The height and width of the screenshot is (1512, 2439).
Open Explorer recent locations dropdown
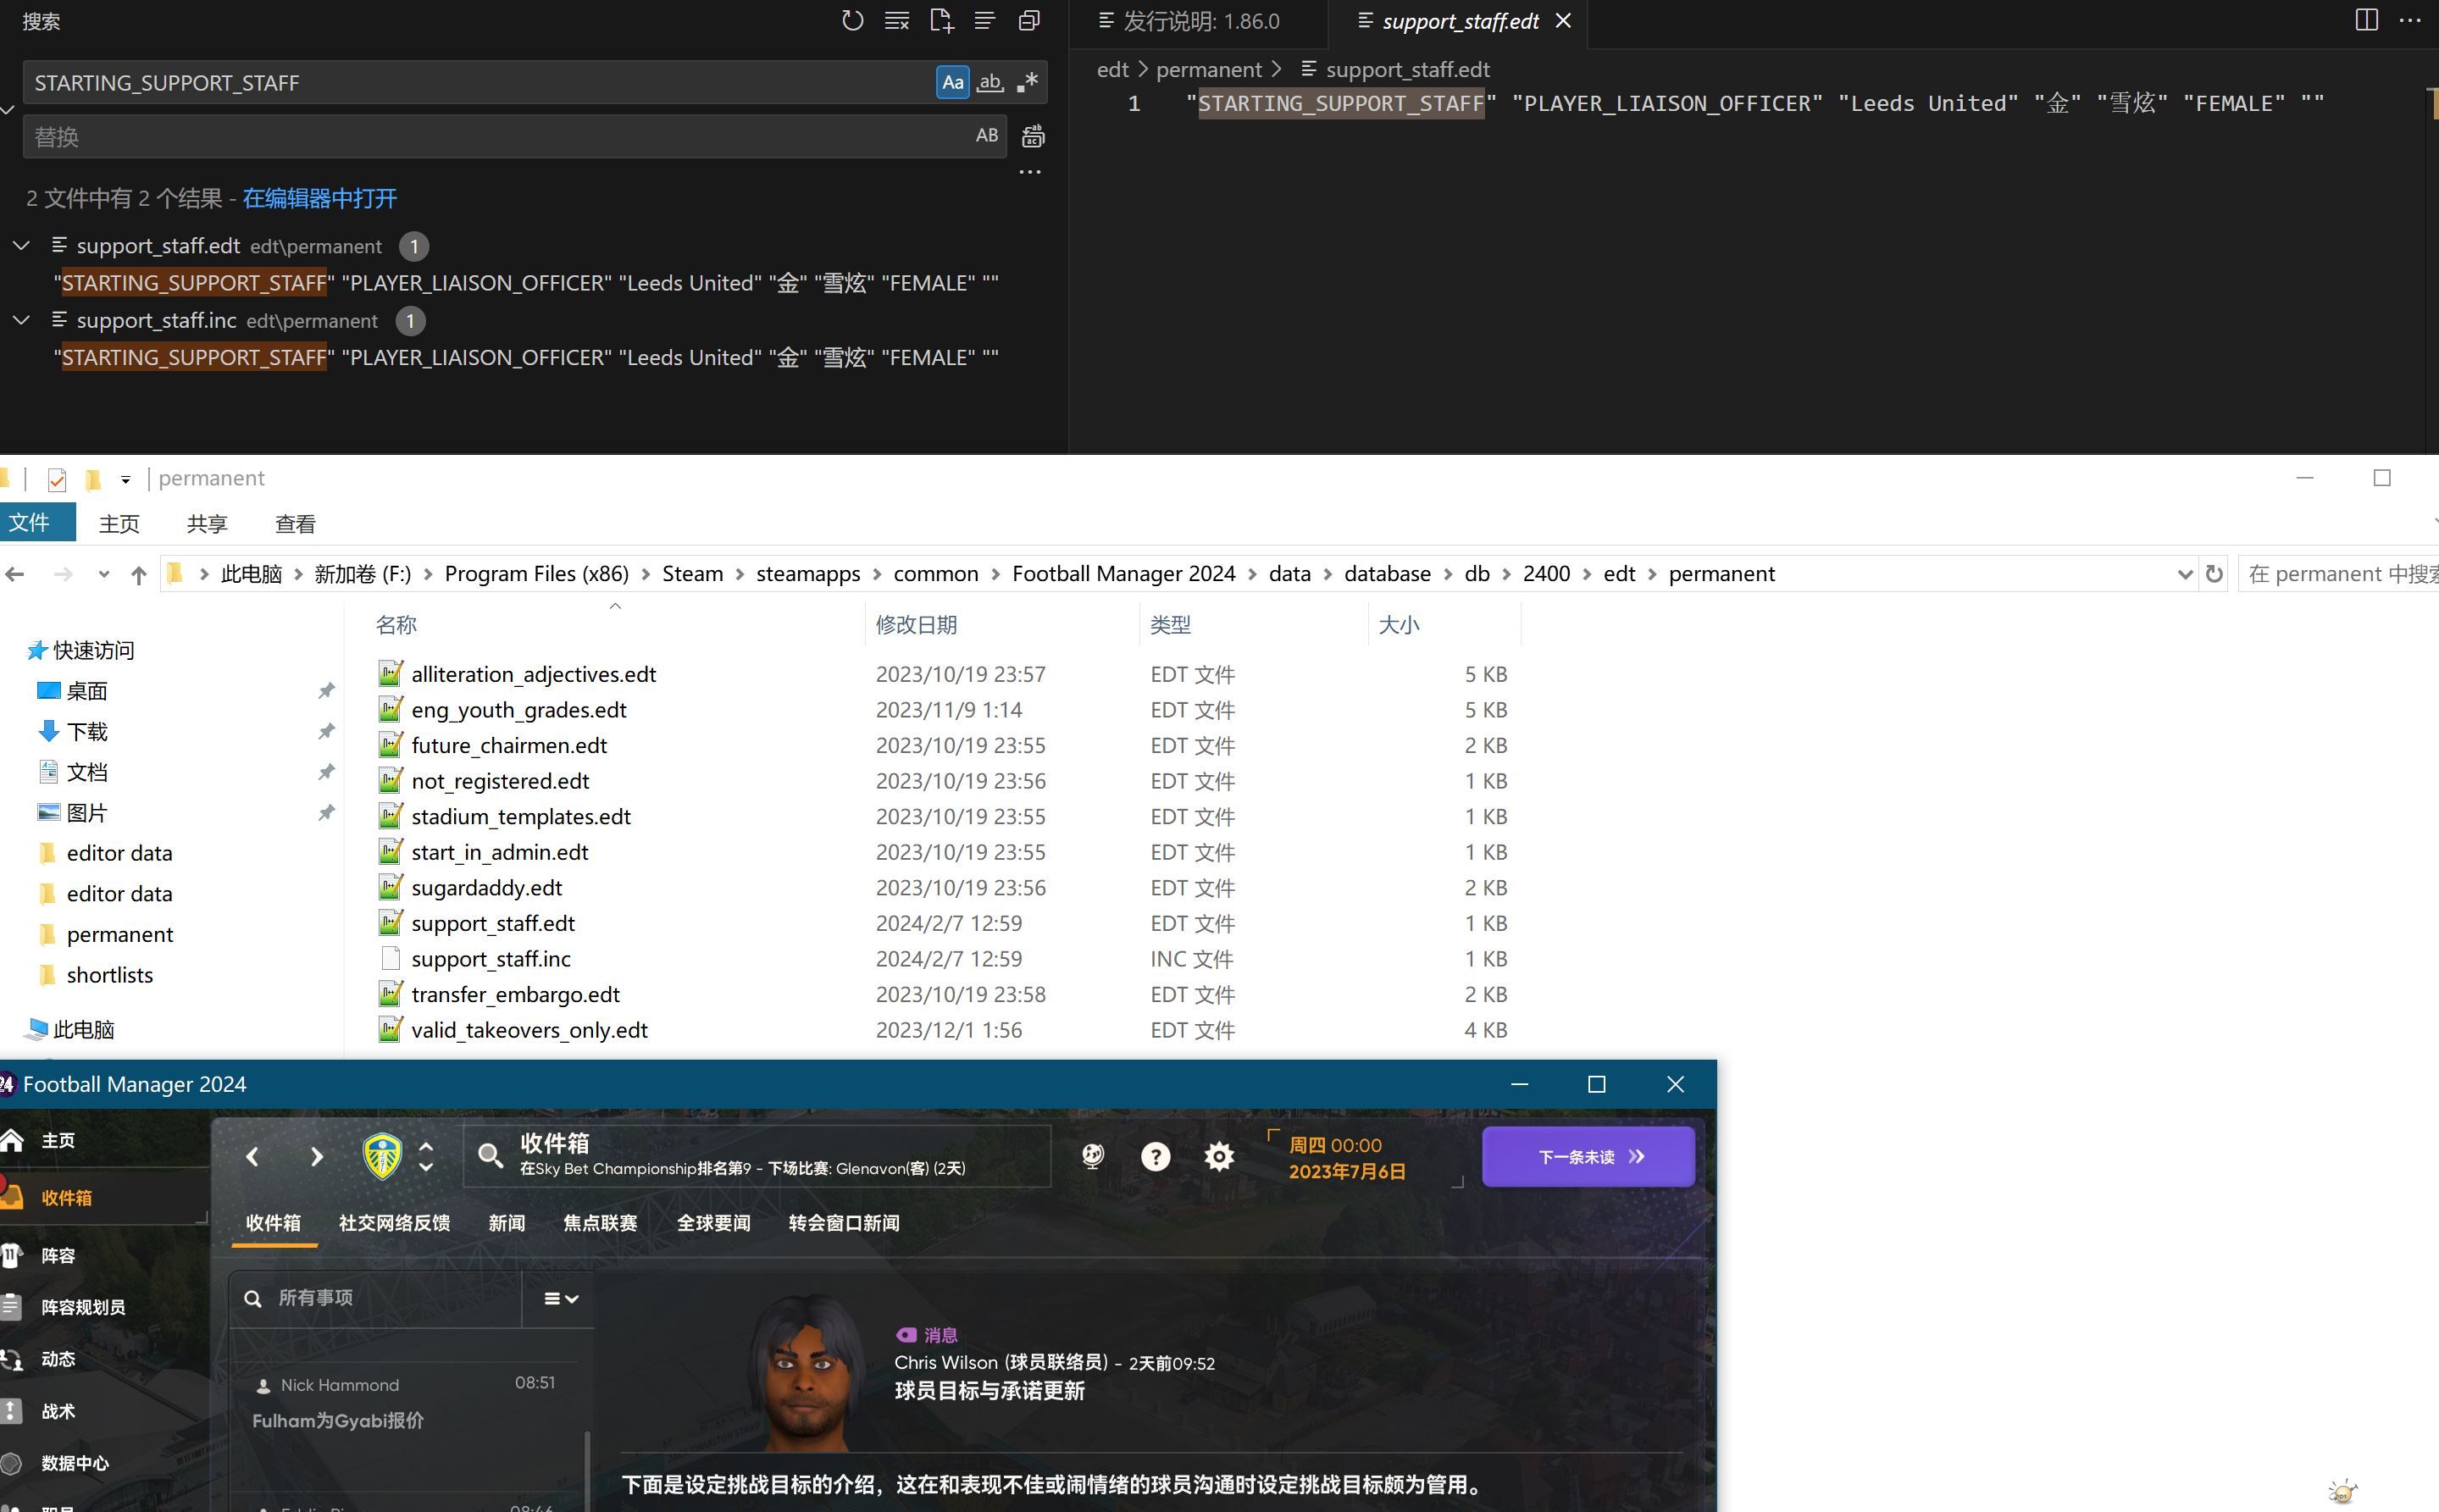(x=103, y=574)
